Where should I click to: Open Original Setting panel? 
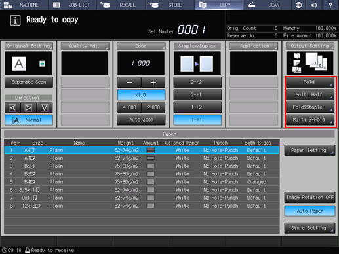click(29, 46)
